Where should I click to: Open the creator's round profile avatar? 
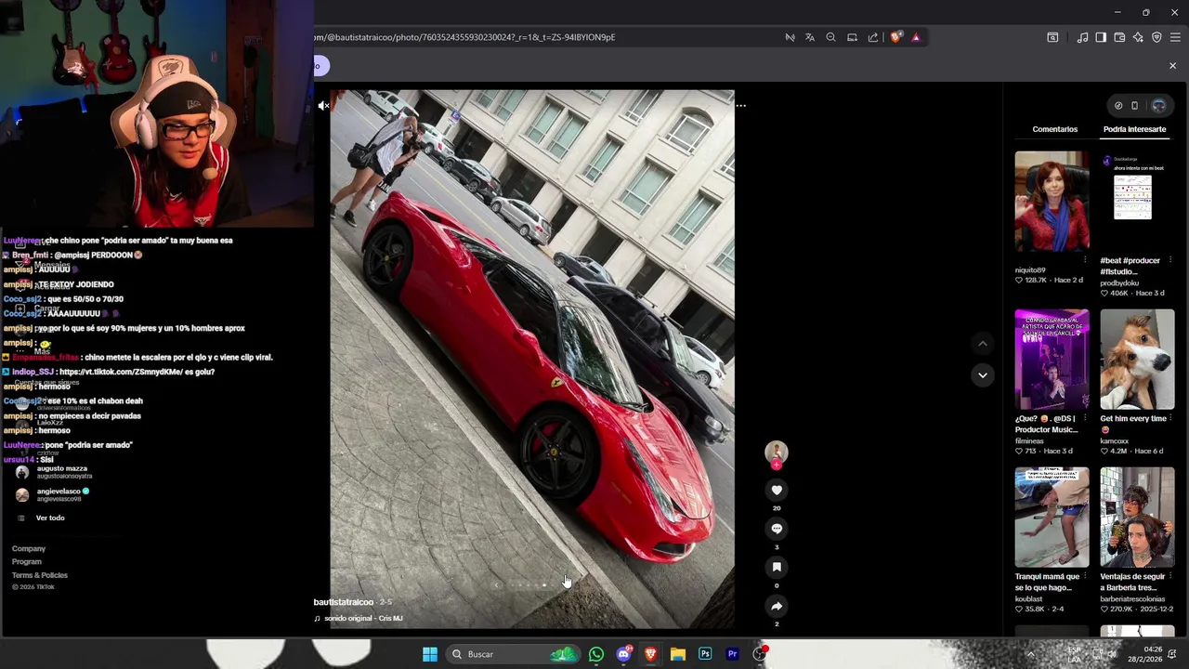point(777,453)
